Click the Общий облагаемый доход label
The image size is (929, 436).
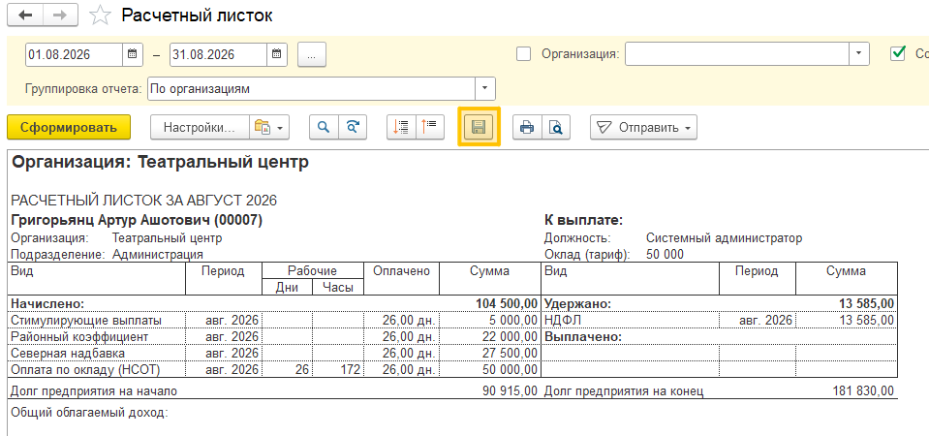(x=89, y=413)
